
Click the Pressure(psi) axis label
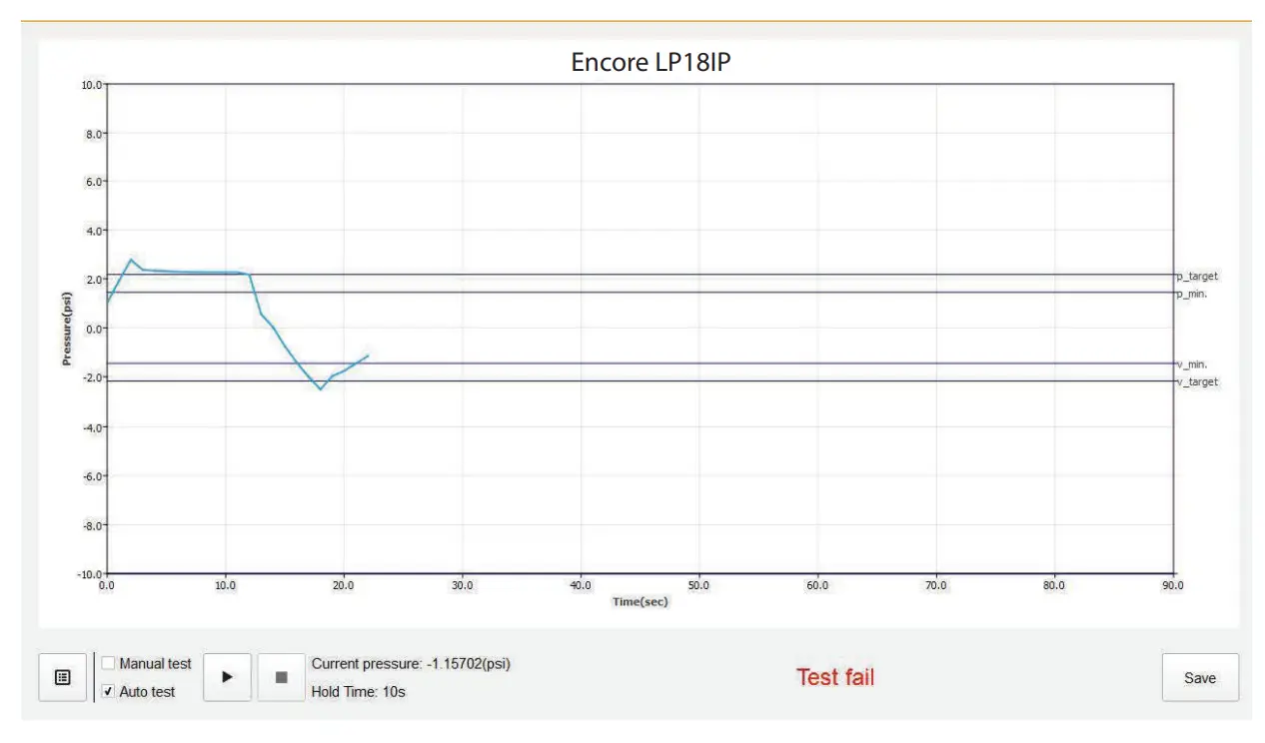tap(67, 329)
